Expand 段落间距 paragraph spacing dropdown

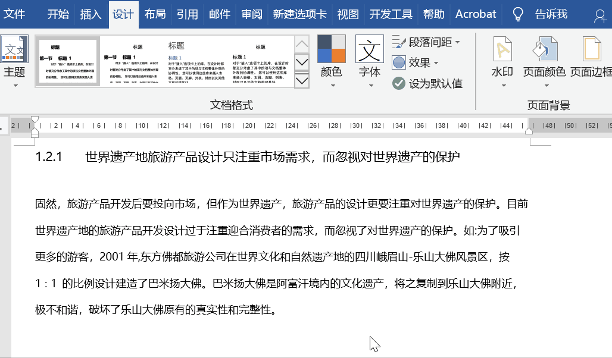click(x=426, y=42)
